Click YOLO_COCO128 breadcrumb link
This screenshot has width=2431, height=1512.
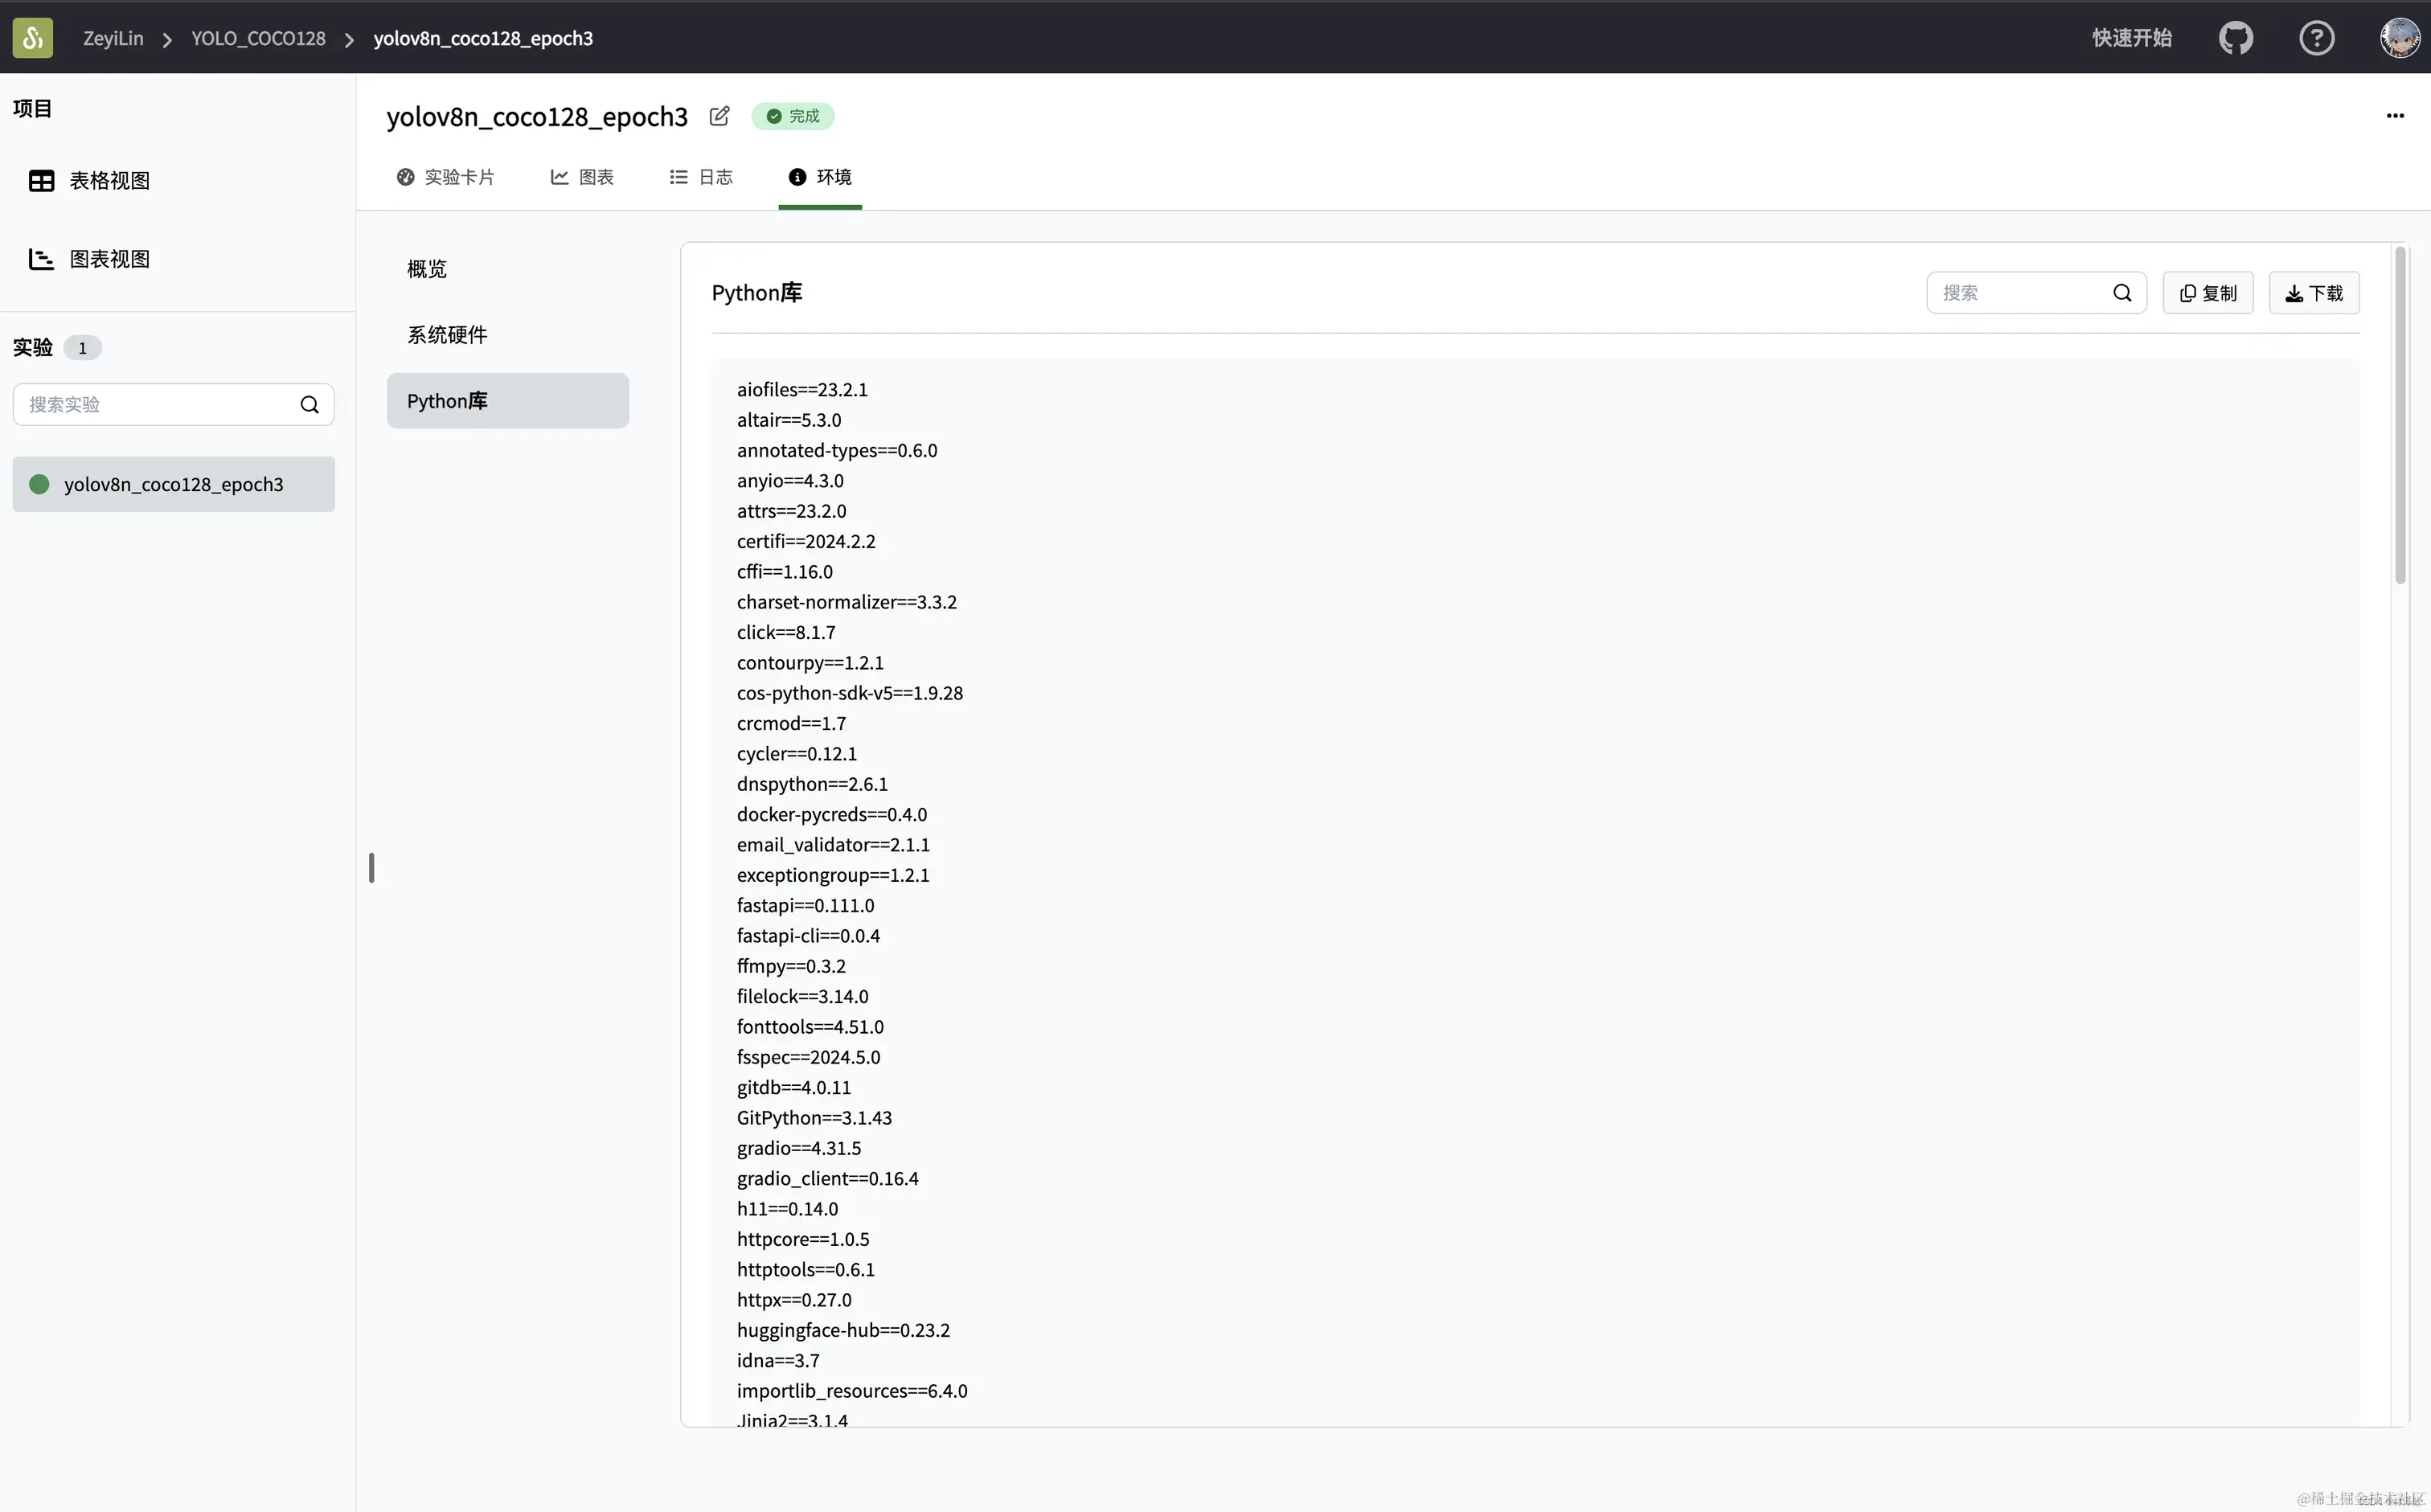point(258,38)
